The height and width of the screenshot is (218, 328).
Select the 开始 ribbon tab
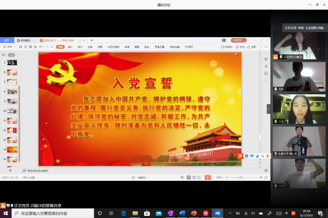60,47
